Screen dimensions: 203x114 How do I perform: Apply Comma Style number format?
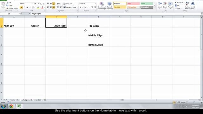point(88,7)
